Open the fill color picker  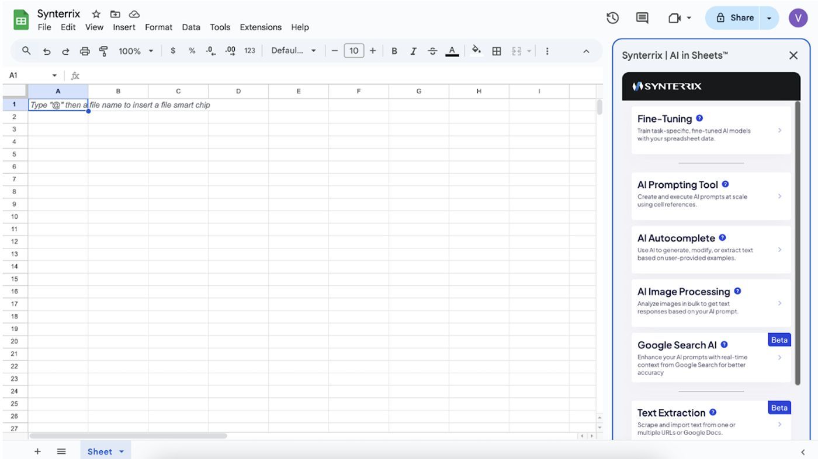(x=476, y=51)
